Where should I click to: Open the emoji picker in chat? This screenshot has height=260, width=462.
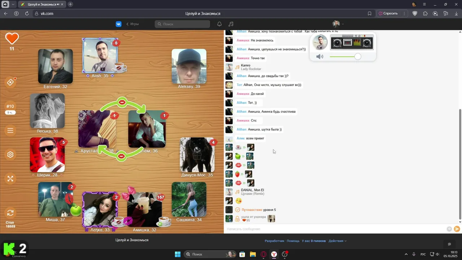point(449,229)
